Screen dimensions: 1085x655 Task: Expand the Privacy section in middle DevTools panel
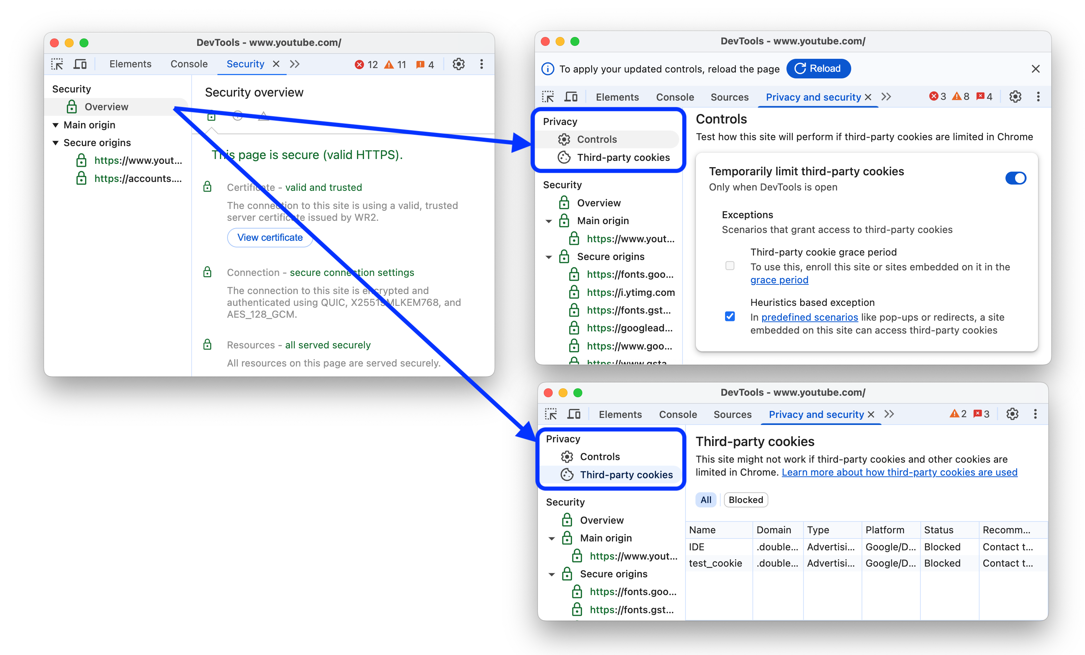(560, 121)
